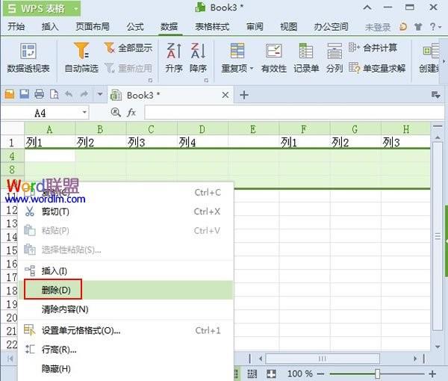Close the Book3 document tab

[225, 95]
